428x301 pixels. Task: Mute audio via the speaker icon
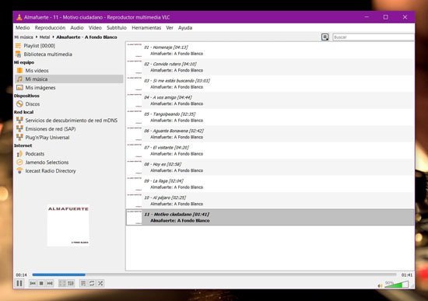380,285
